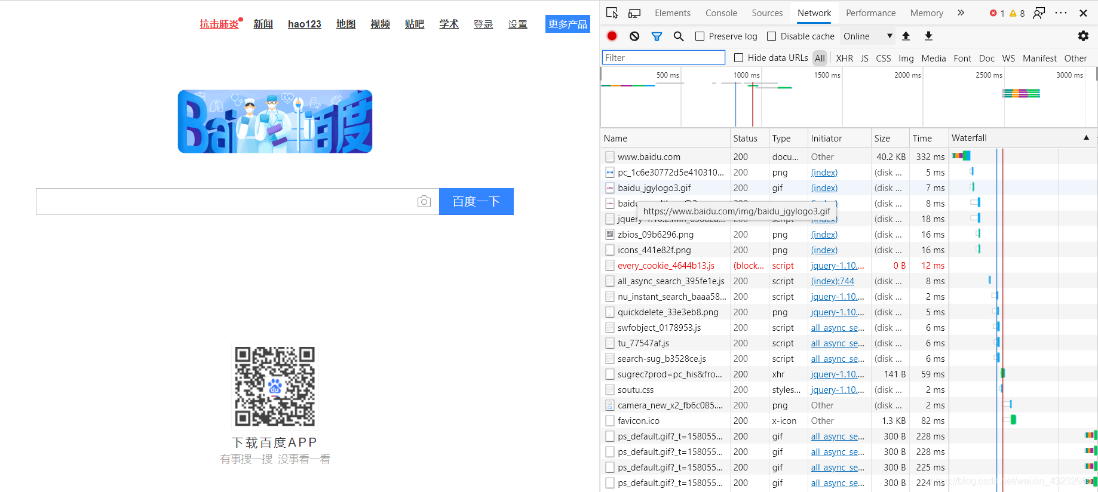Viewport: 1098px width, 492px height.
Task: Select the every_cookie_4644b13.js blocked request
Action: pyautogui.click(x=848, y=265)
